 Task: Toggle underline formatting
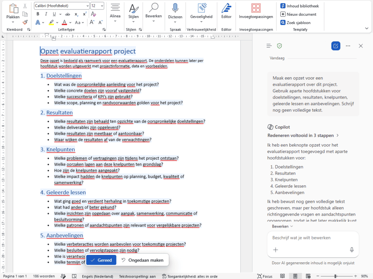(x=54, y=14)
